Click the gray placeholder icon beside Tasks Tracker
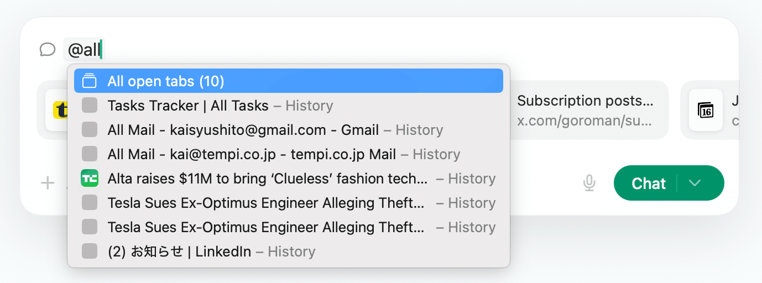This screenshot has width=762, height=283. tap(89, 106)
